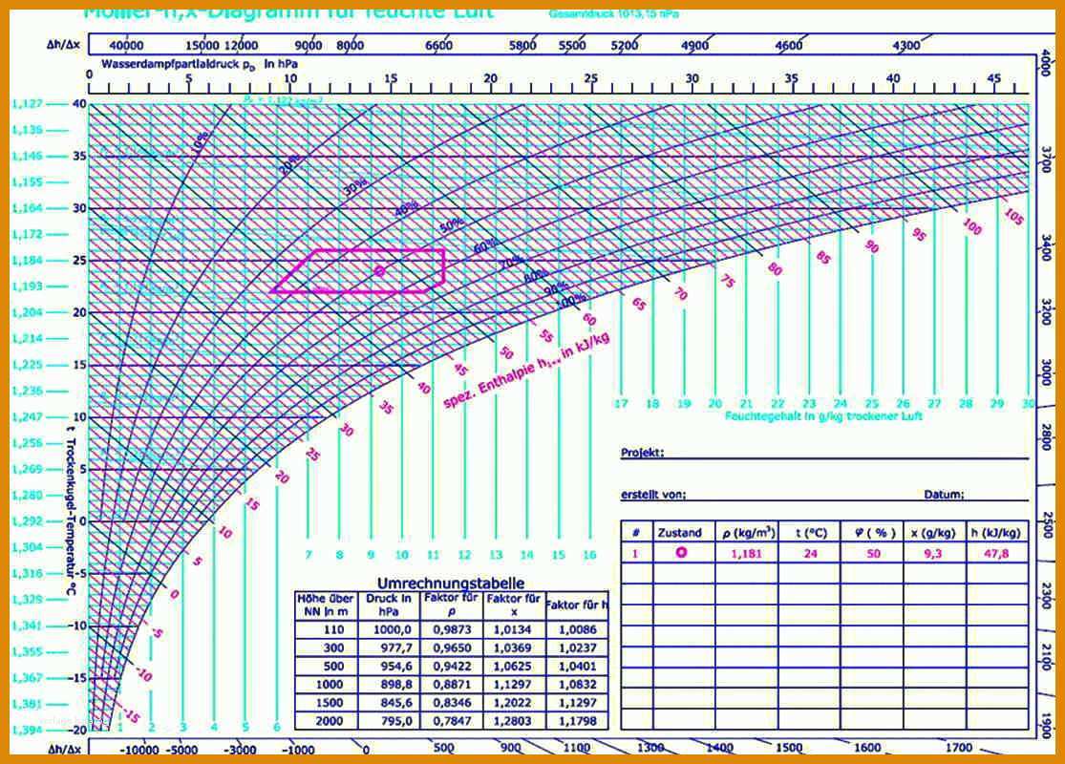Click the 15000 value on the upper Δh/Δx scale

click(x=202, y=46)
